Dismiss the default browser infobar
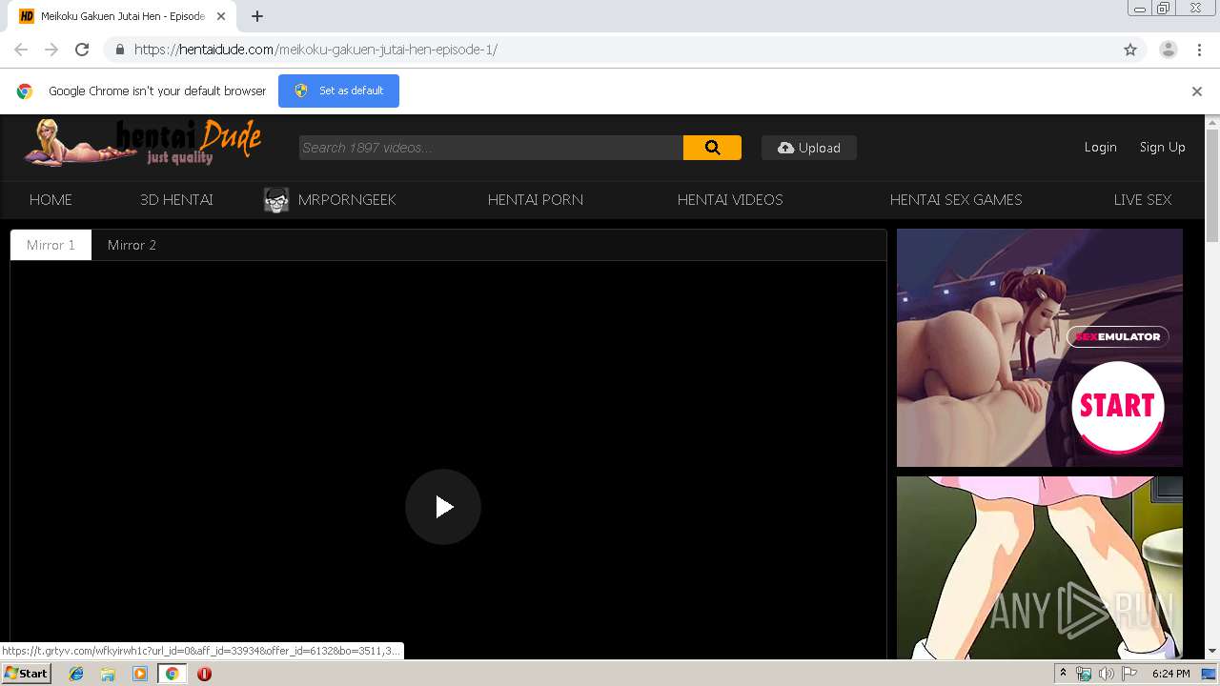Screen dimensions: 1220x686 coord(1197,91)
